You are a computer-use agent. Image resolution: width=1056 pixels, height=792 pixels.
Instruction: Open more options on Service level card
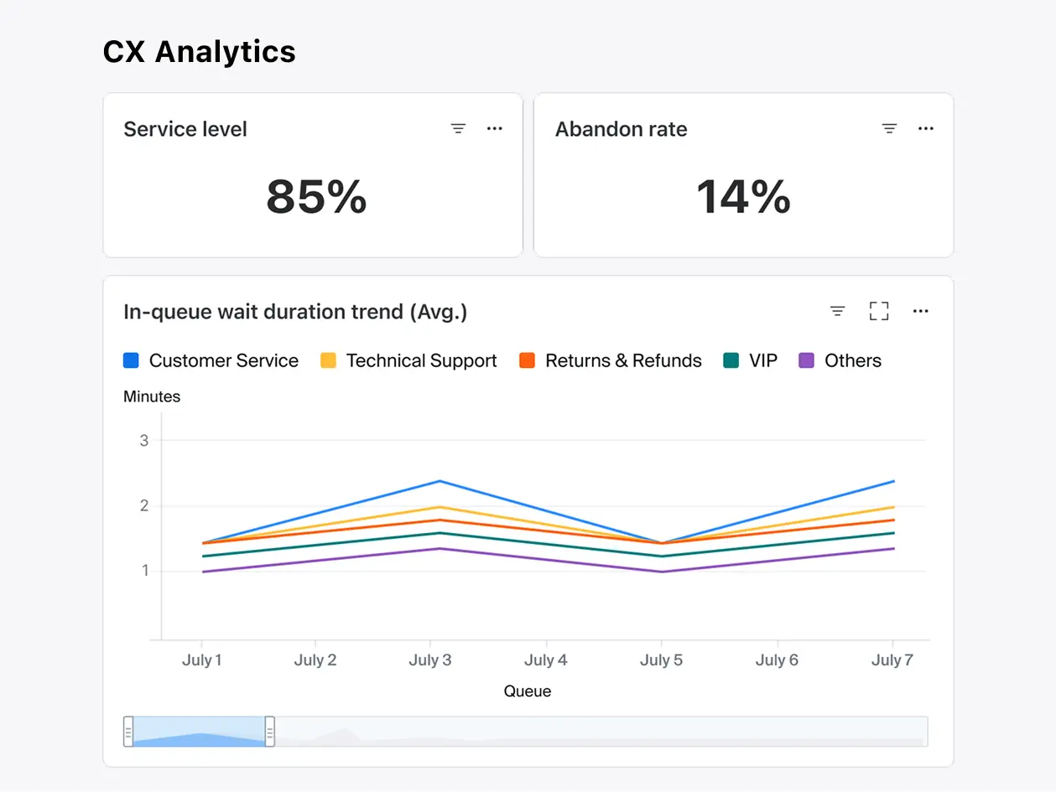coord(495,129)
